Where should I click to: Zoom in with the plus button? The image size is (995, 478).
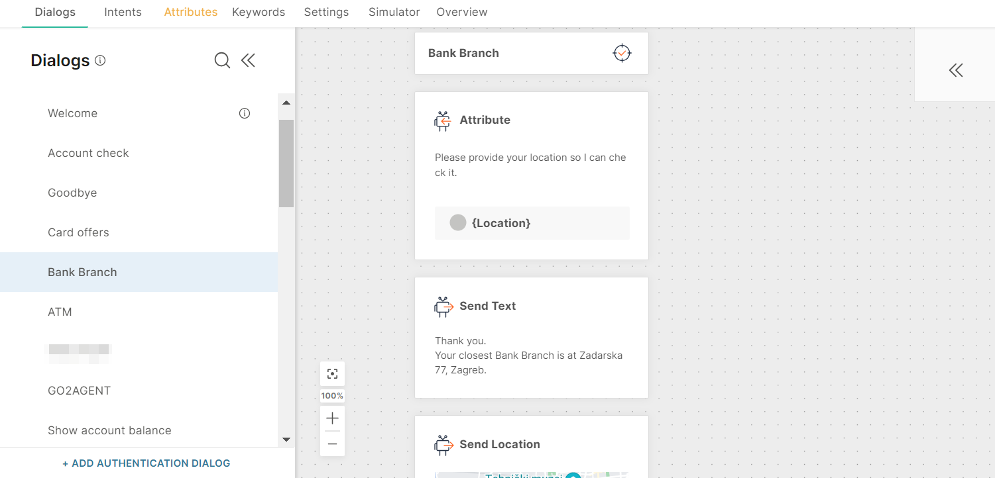tap(332, 418)
